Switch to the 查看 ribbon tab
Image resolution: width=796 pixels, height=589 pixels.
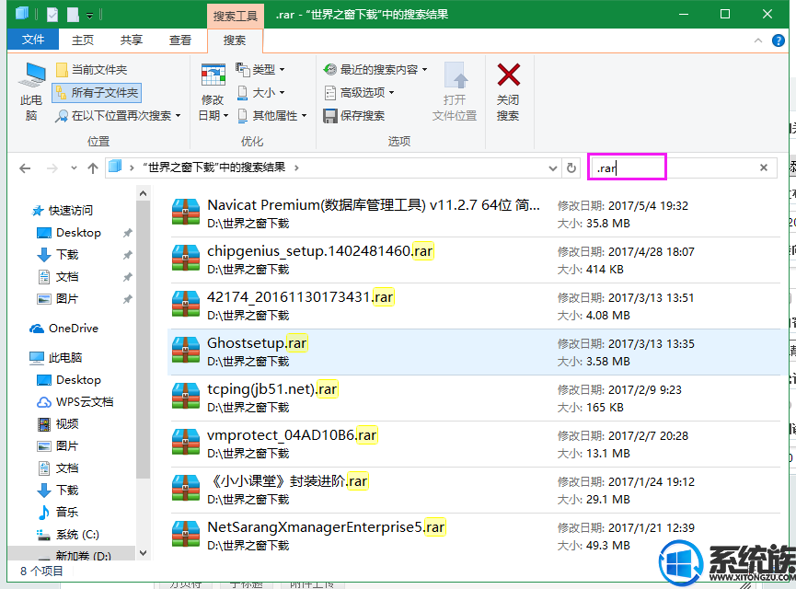180,40
